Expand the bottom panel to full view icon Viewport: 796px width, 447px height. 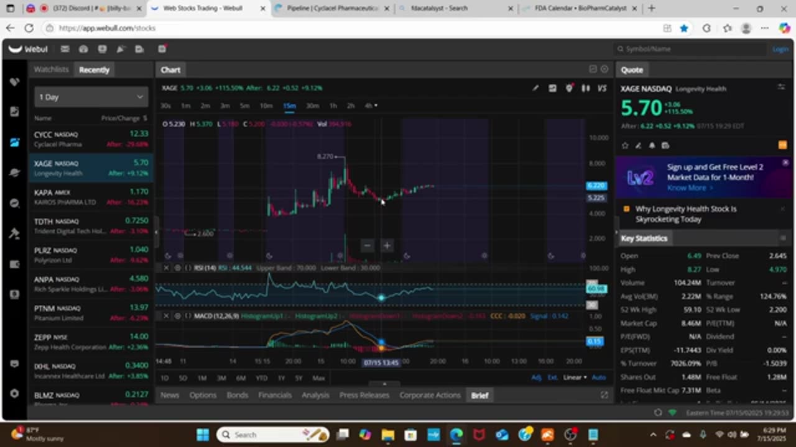coord(604,395)
